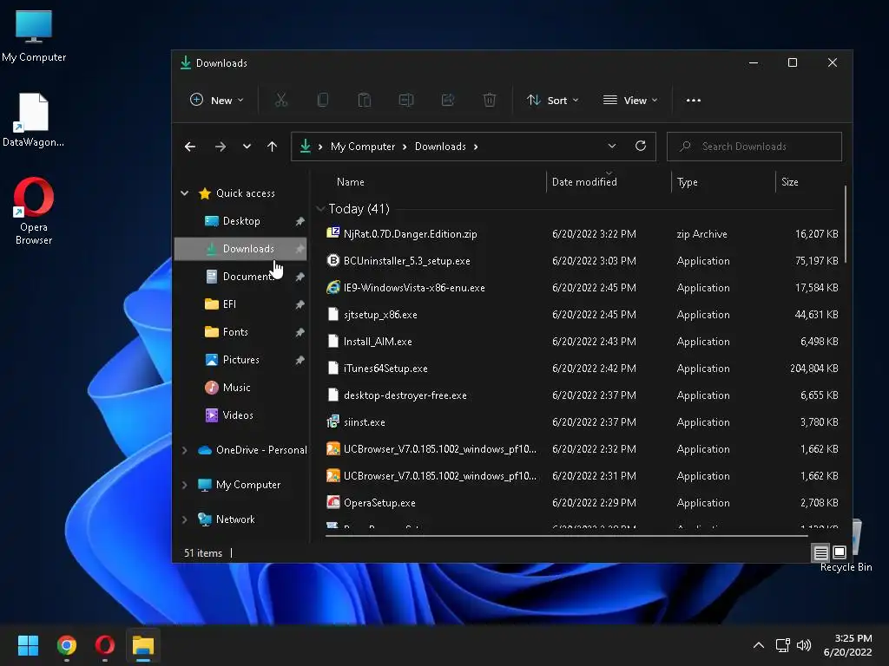Expand the address bar history dropdown

[612, 146]
